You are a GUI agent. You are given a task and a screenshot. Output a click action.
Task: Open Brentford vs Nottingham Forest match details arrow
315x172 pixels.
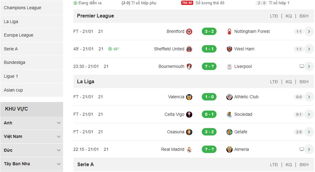(309, 31)
